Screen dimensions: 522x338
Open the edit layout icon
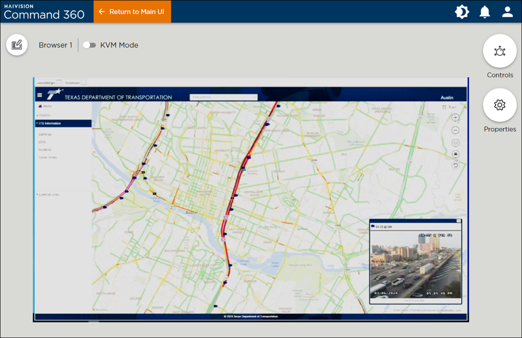(17, 45)
